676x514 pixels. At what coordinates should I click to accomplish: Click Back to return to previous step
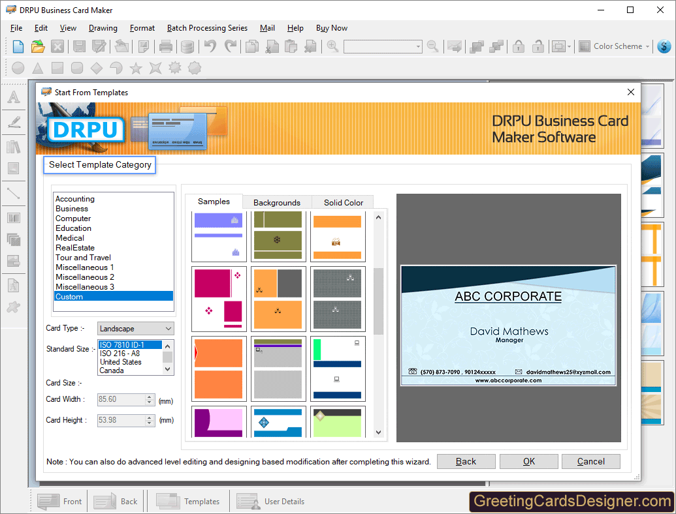point(466,461)
